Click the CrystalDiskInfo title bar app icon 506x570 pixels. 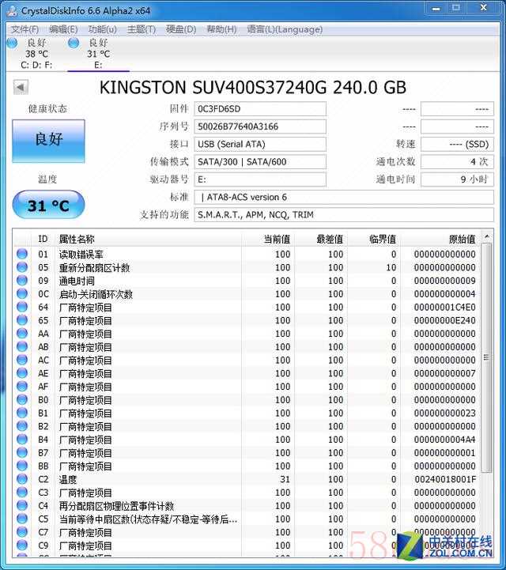(12, 9)
